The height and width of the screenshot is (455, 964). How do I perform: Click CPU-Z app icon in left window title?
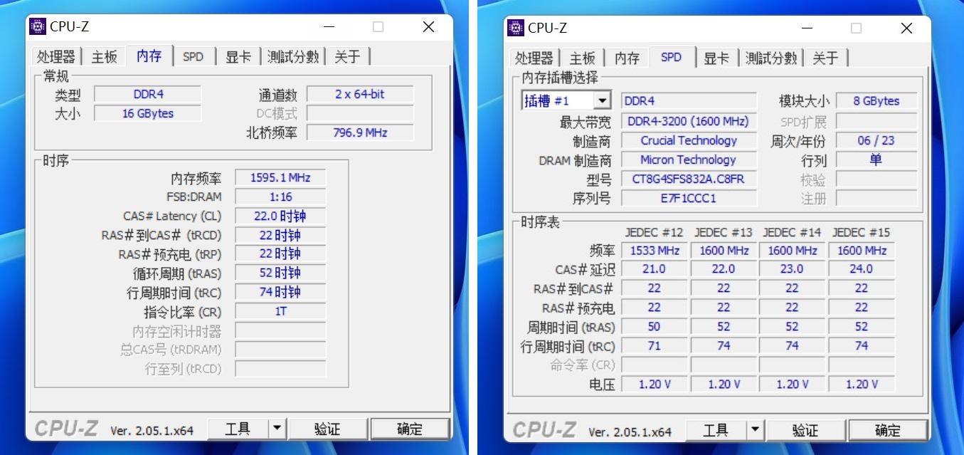tap(37, 26)
